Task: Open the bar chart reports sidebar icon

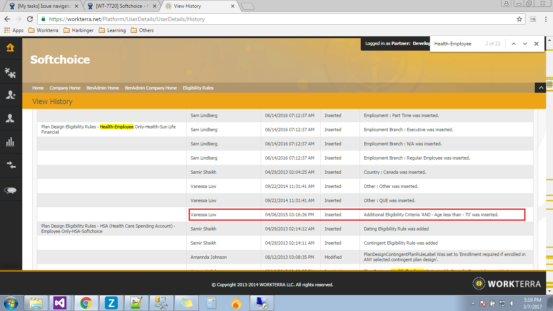Action: pyautogui.click(x=11, y=142)
